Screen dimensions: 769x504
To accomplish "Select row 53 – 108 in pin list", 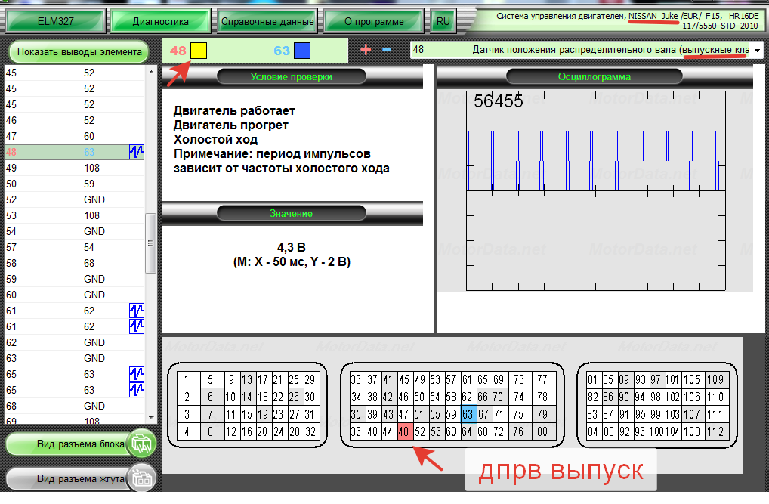I will [75, 215].
